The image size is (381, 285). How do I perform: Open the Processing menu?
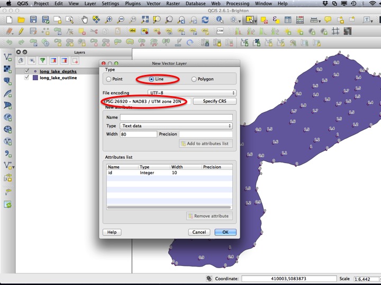click(238, 3)
